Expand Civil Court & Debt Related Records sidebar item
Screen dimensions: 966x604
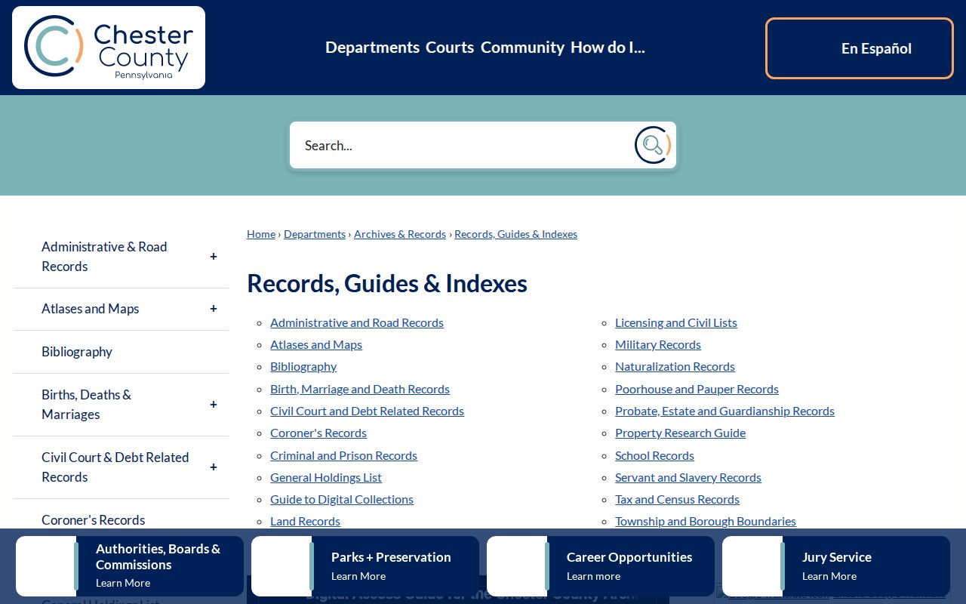214,467
